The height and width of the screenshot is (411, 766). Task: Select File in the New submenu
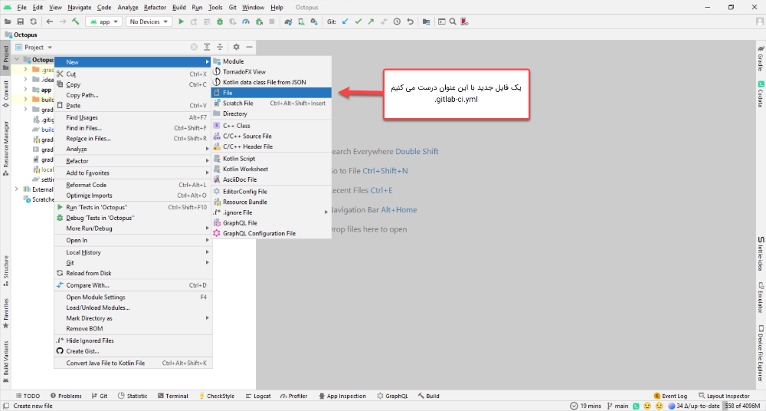click(272, 93)
